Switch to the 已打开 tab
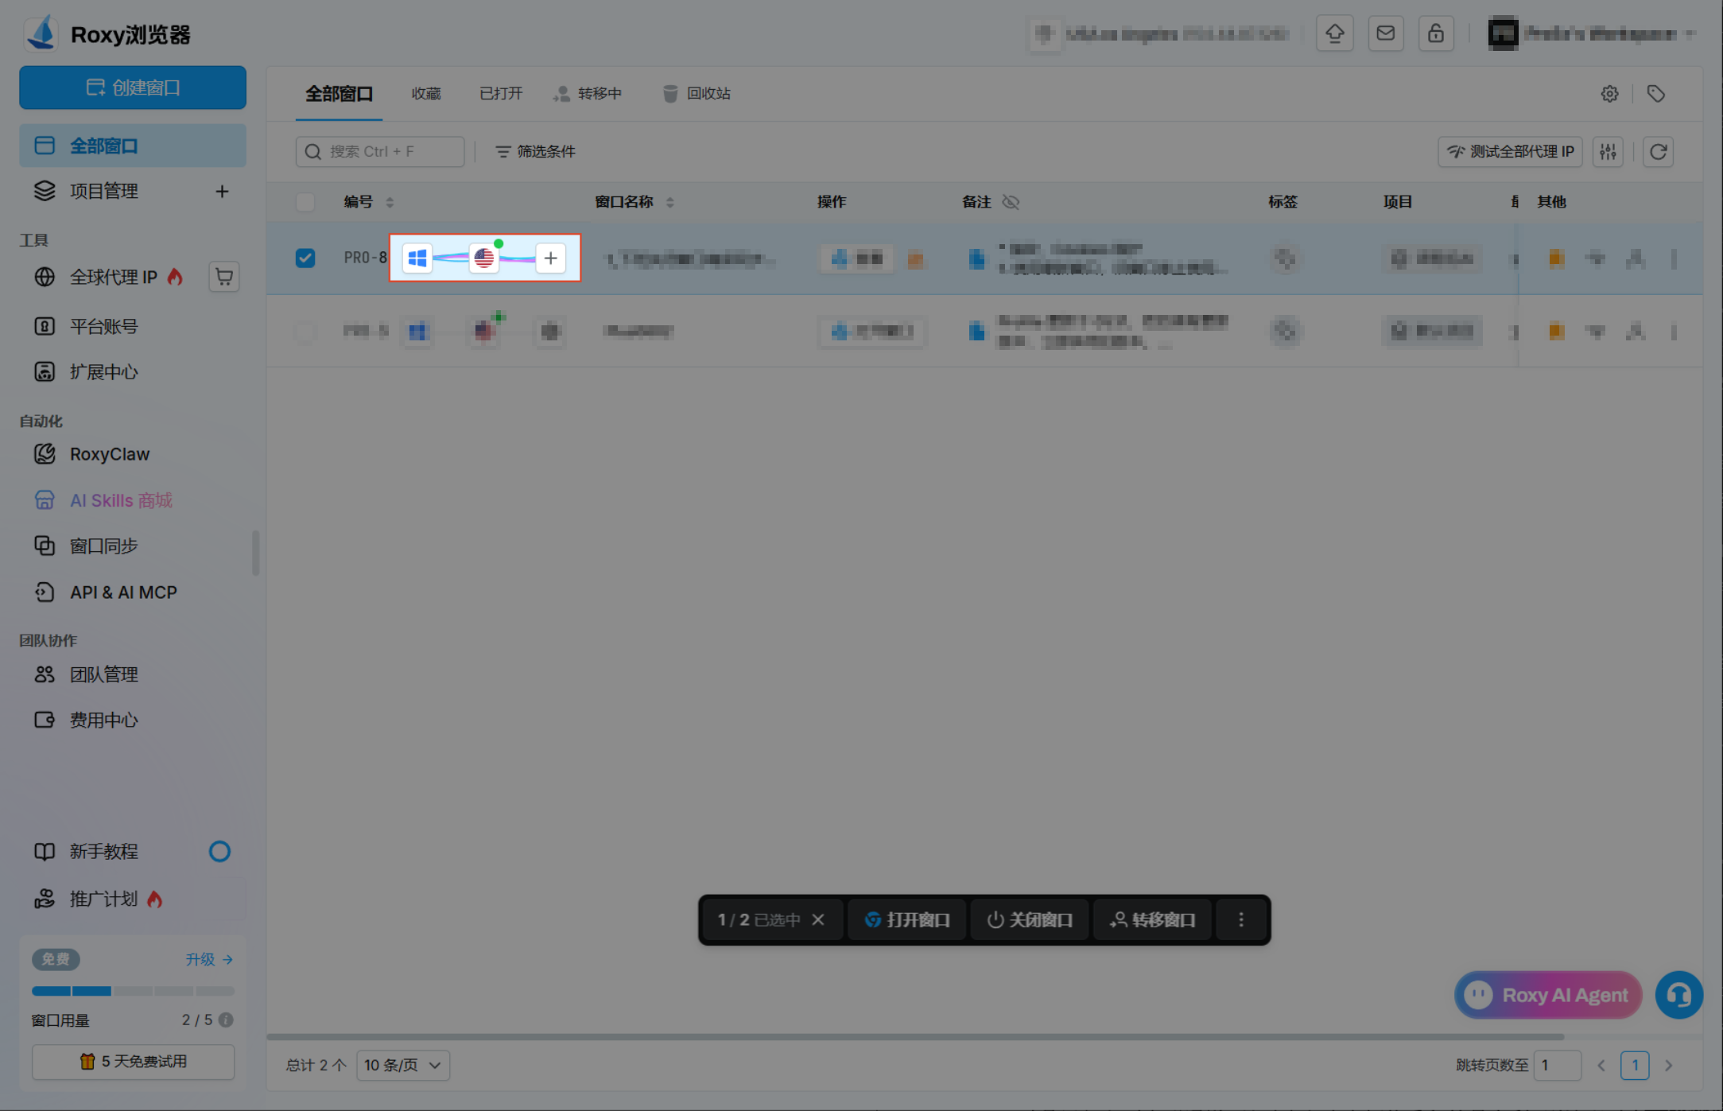The height and width of the screenshot is (1111, 1723). coord(501,94)
